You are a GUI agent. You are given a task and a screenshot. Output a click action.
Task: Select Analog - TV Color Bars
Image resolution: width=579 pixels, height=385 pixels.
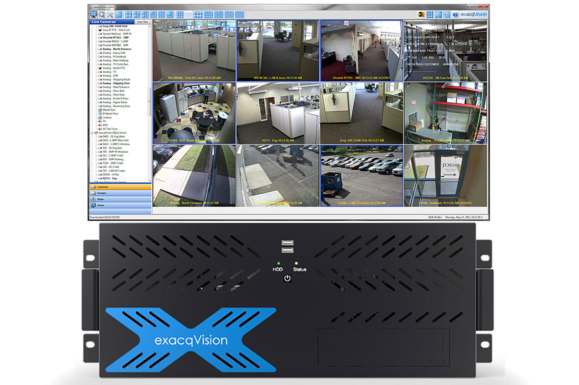115,64
